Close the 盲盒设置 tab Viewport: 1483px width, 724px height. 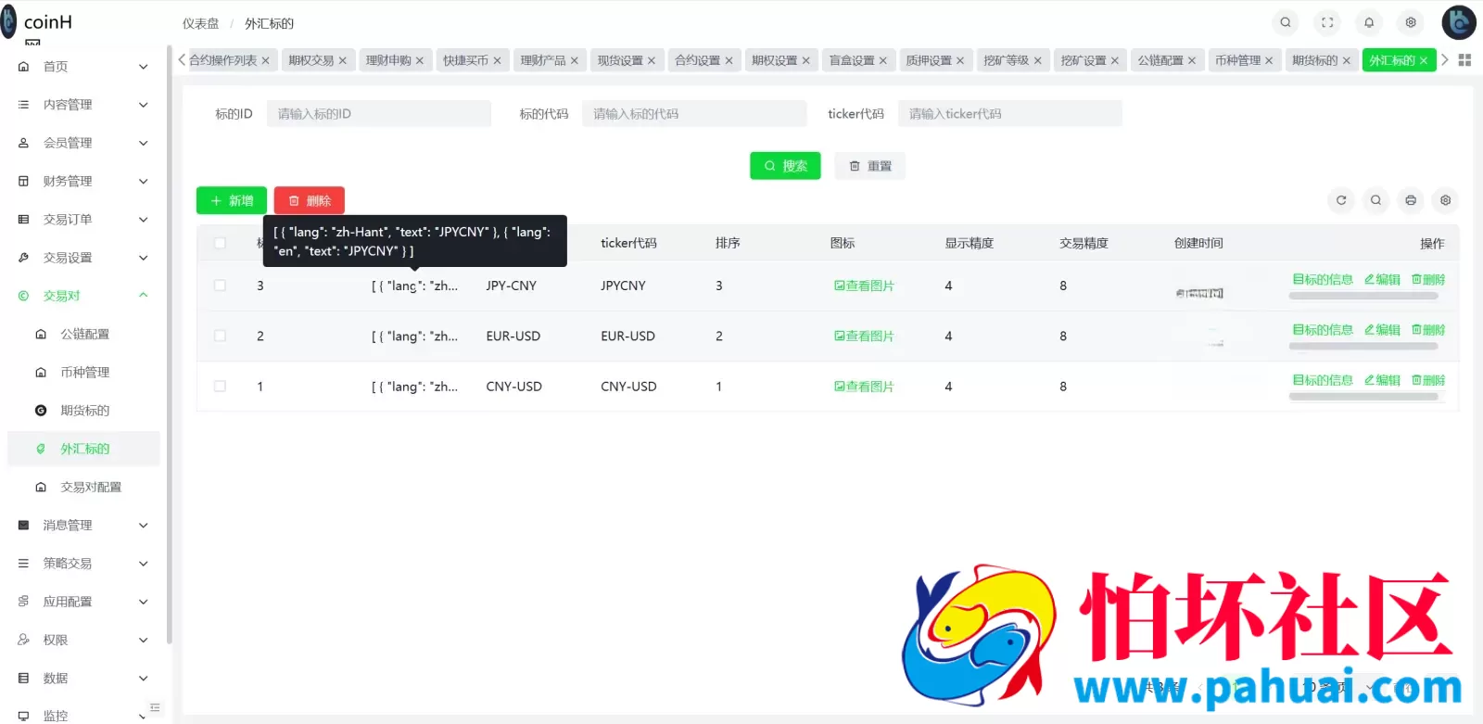pos(882,61)
